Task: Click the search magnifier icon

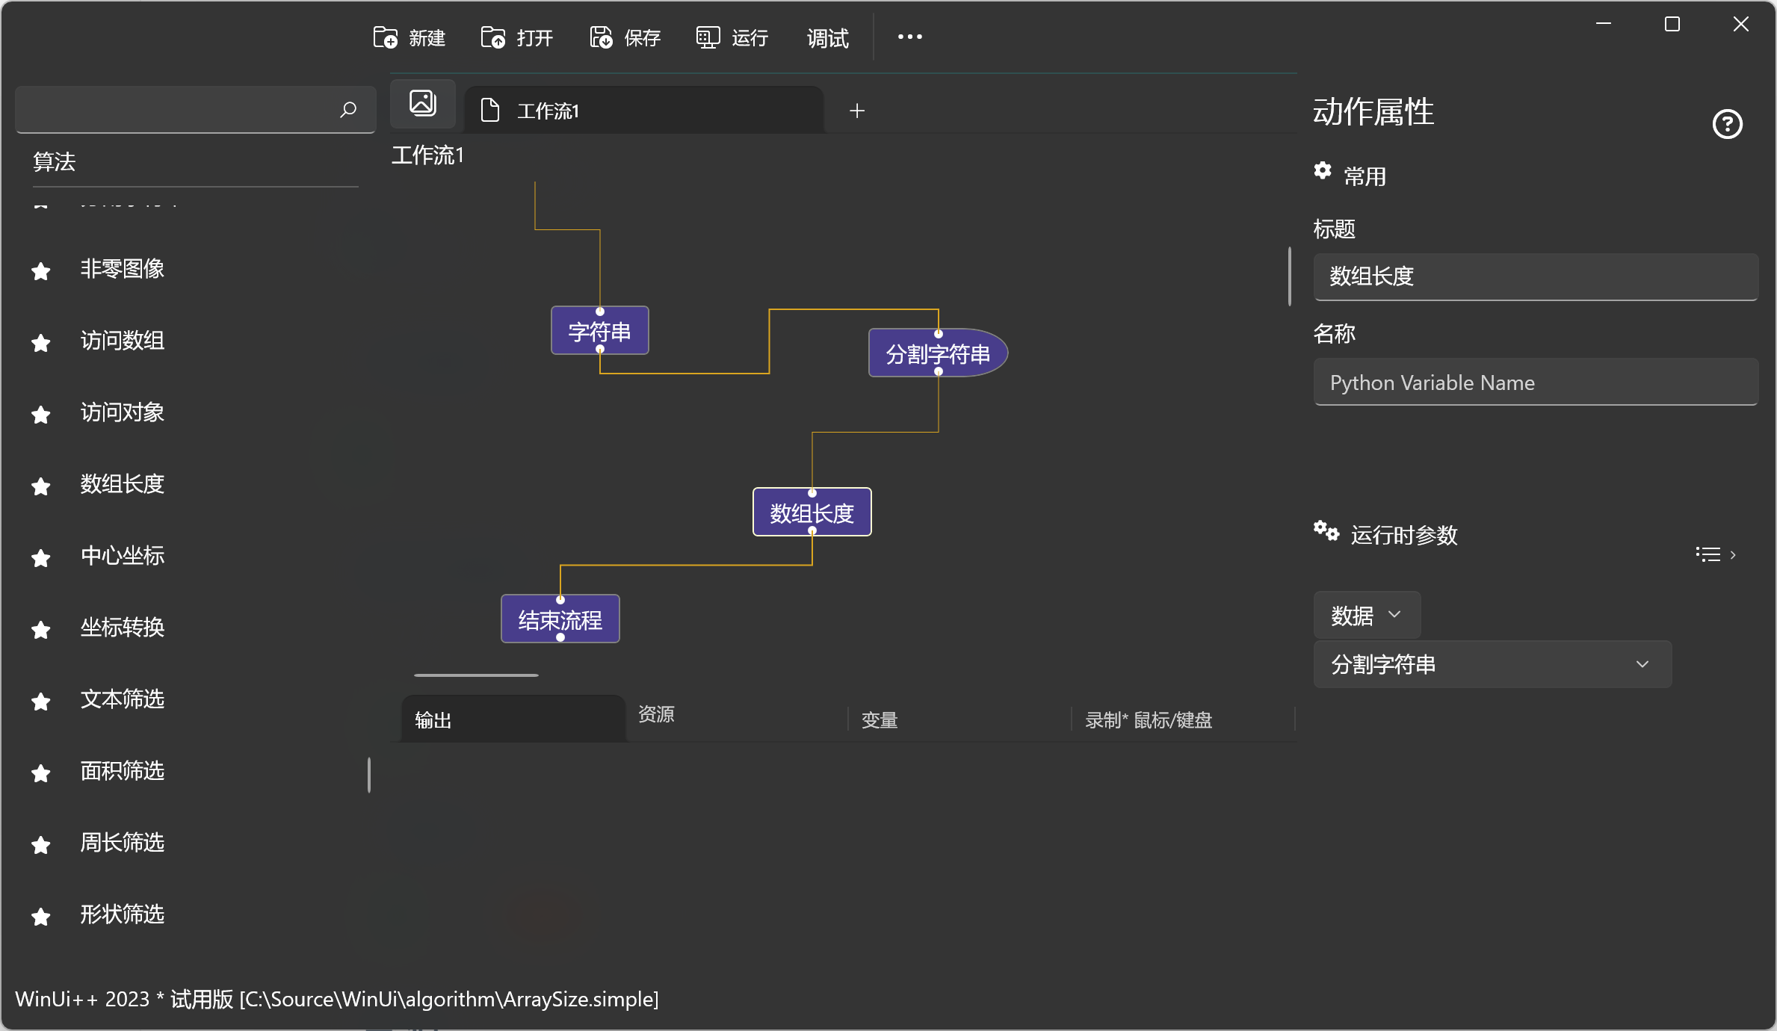Action: pos(348,111)
